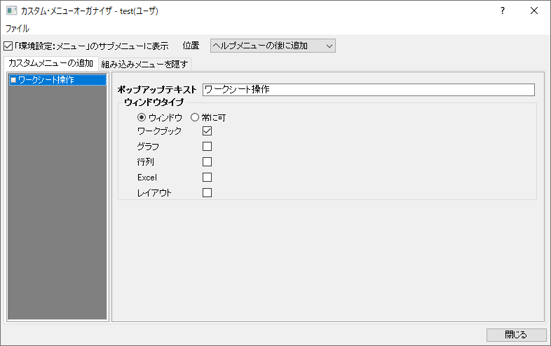The height and width of the screenshot is (346, 551).
Task: Open the ファイル menu
Action: point(18,29)
